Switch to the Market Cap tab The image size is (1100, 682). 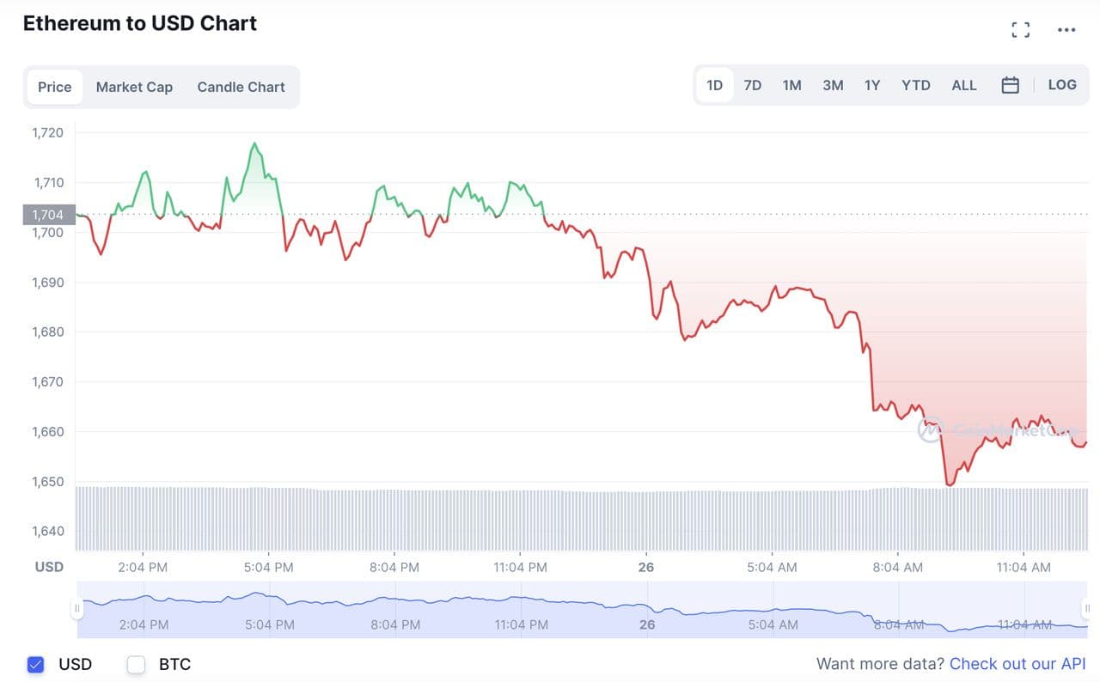click(134, 87)
